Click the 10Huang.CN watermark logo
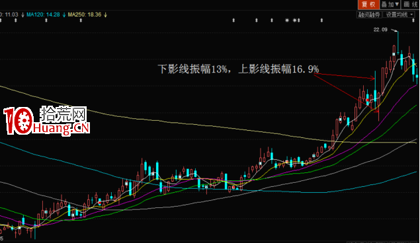Screen dimensions: 420x243 46,121
